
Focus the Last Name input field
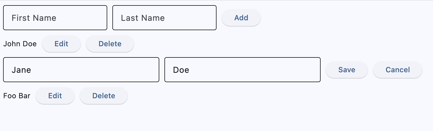[x=164, y=18]
